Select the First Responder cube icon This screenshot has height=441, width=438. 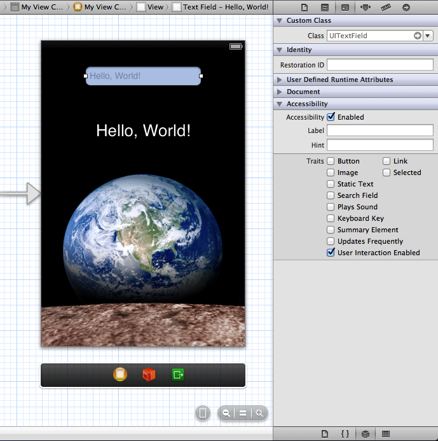click(149, 375)
